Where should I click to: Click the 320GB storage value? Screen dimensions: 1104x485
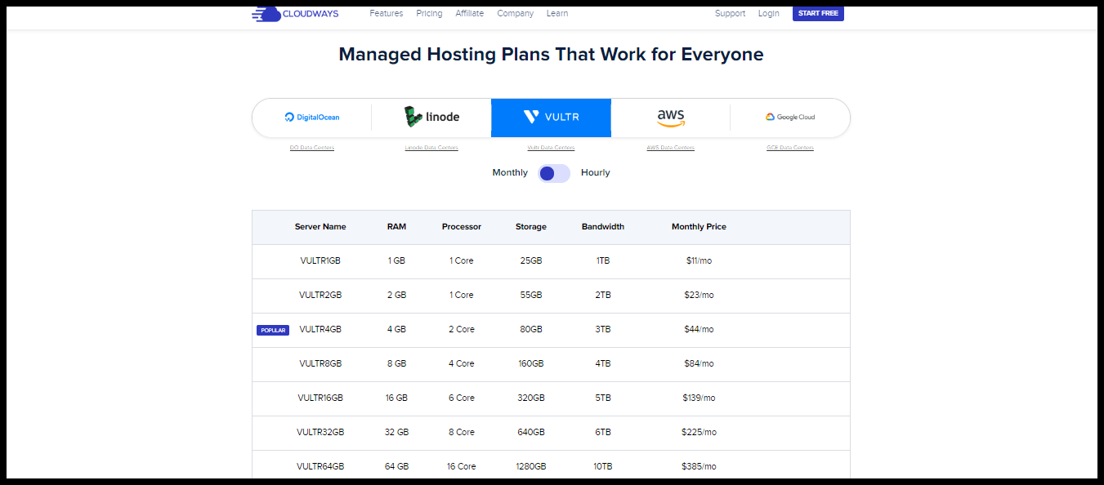point(531,398)
